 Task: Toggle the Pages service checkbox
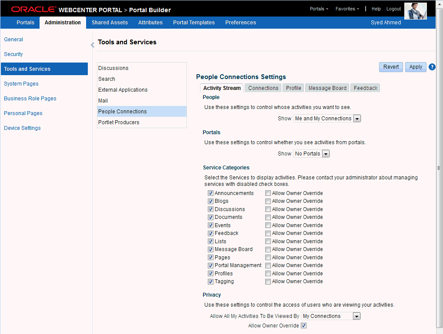[x=210, y=258]
